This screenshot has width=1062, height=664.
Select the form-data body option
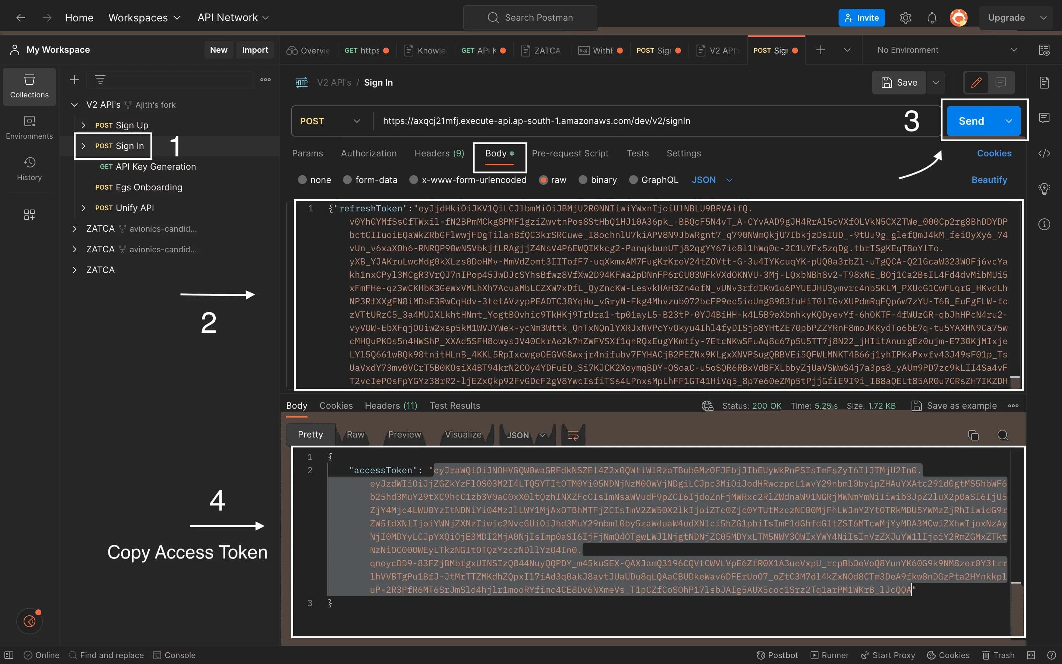[347, 180]
